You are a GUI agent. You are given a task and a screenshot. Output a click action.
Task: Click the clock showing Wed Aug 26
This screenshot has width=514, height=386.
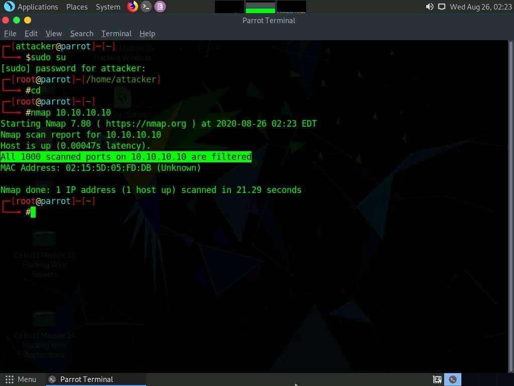point(480,7)
